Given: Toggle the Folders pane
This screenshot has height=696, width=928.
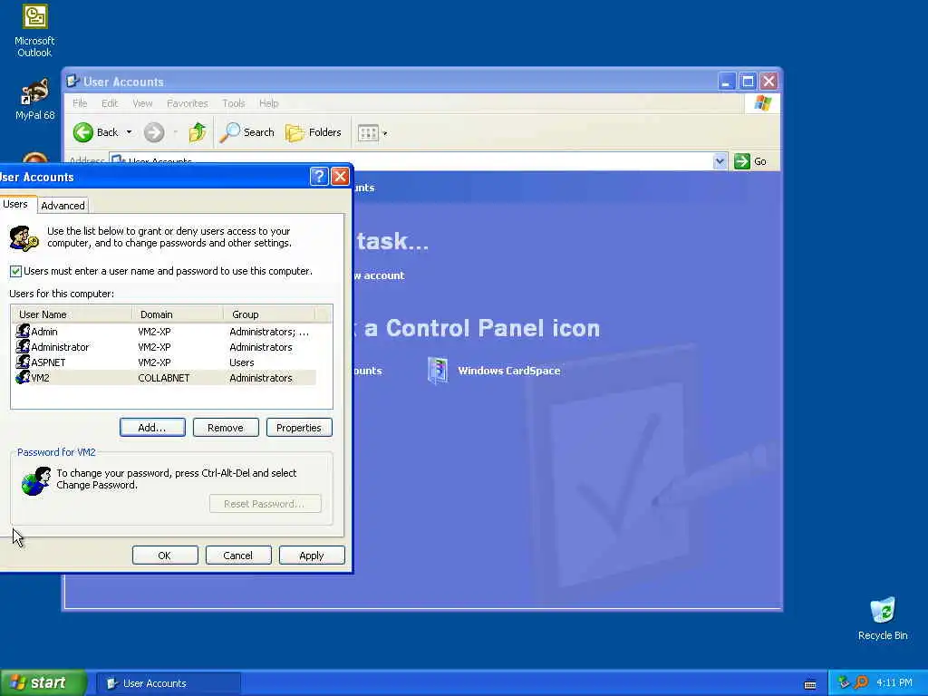Looking at the screenshot, I should pyautogui.click(x=314, y=132).
